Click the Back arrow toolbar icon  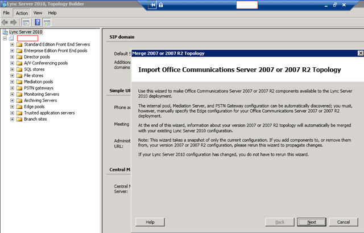(x=5, y=22)
